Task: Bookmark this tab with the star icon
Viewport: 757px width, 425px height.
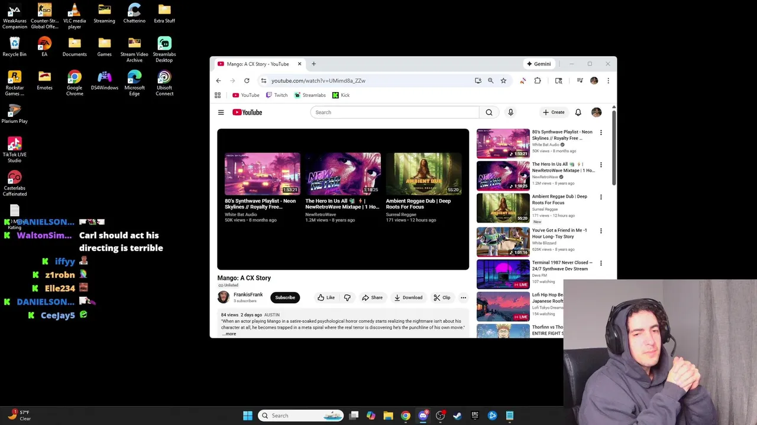Action: [503, 81]
